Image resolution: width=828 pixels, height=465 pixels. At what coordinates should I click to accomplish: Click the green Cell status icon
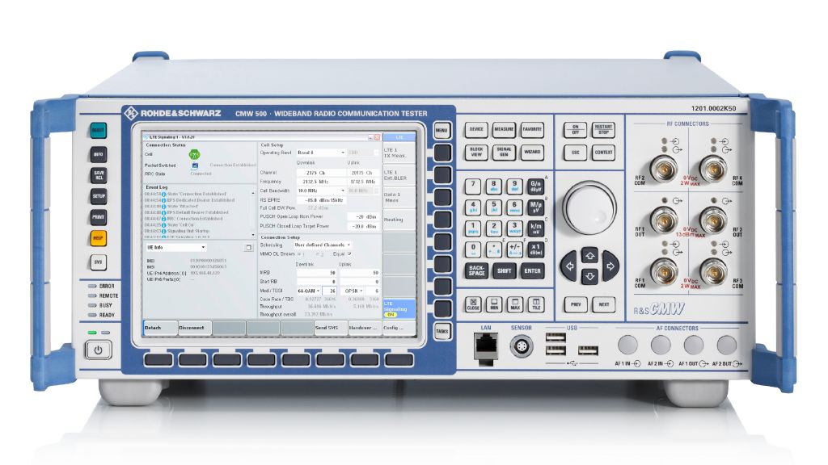pyautogui.click(x=194, y=154)
